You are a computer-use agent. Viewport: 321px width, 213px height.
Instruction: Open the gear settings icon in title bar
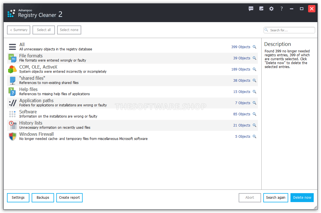pos(271,9)
